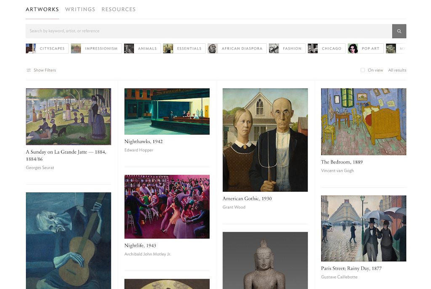Select the Fashion filter label
Screen dimensions: 431x289
(292, 48)
